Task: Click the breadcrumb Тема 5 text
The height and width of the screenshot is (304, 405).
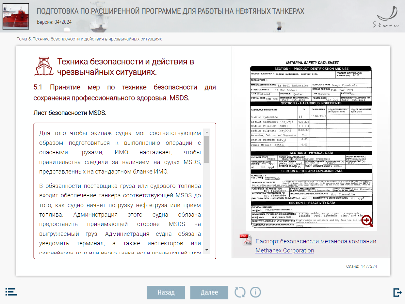Action: [89, 39]
